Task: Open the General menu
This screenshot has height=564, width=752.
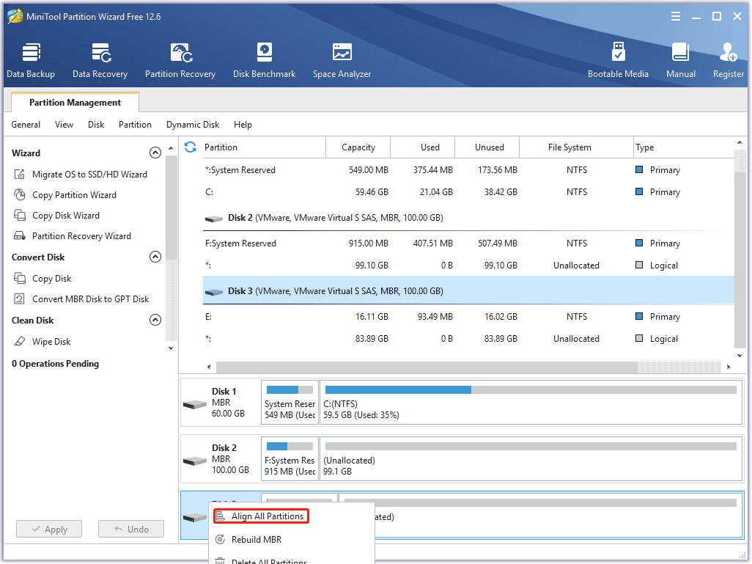Action: pos(26,125)
